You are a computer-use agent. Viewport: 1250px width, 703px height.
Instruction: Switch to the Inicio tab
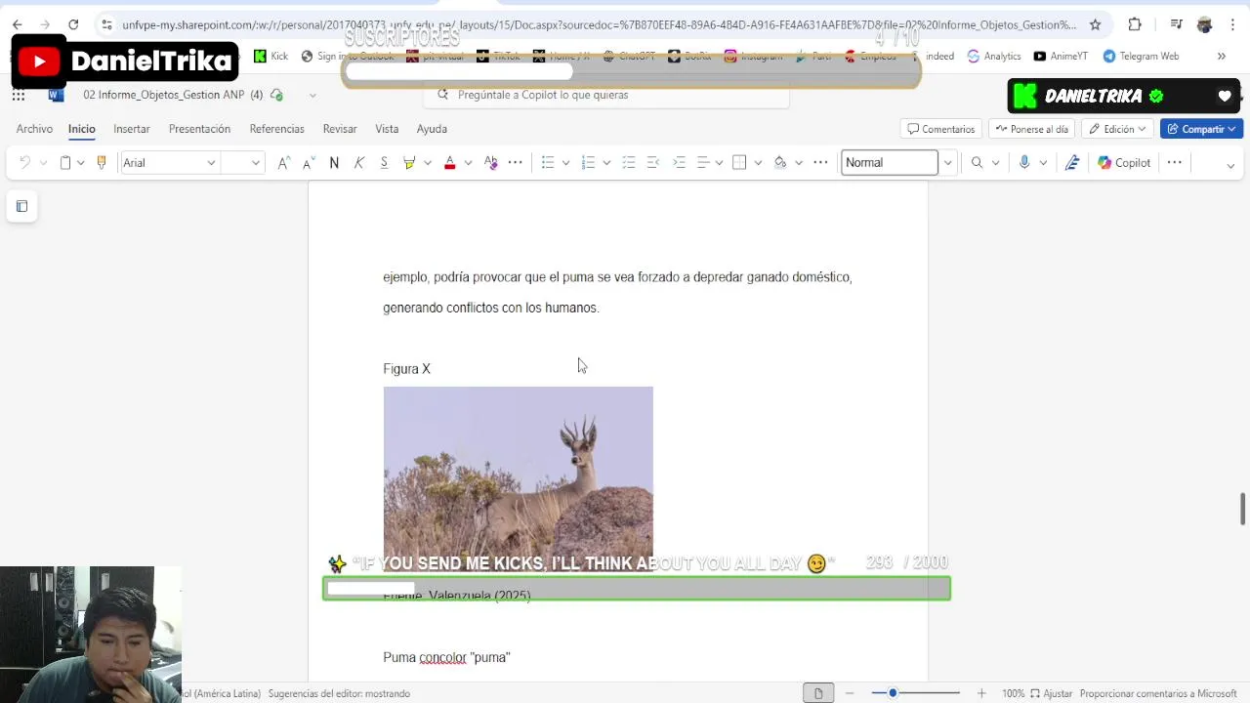[x=82, y=129]
